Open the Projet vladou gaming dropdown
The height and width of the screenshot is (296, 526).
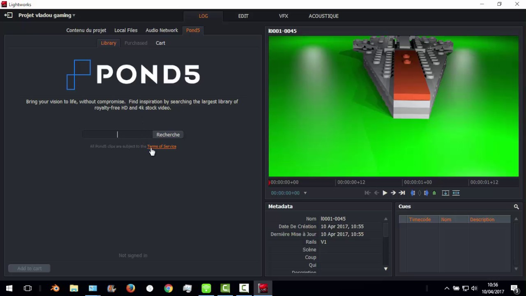click(47, 15)
